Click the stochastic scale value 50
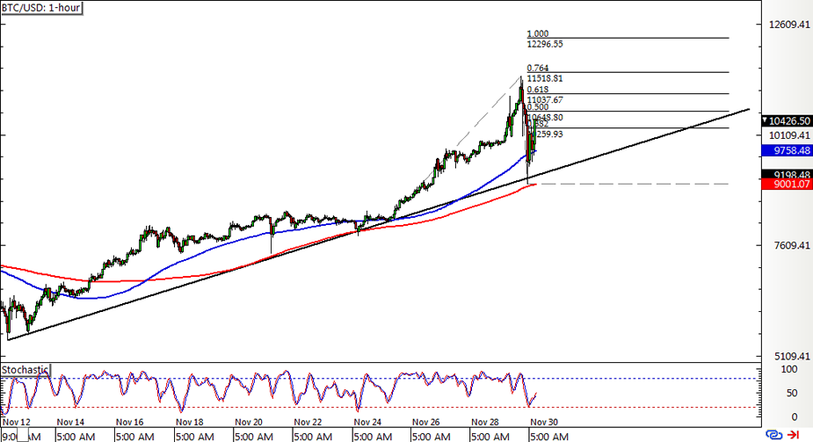The width and height of the screenshot is (813, 442). click(792, 393)
